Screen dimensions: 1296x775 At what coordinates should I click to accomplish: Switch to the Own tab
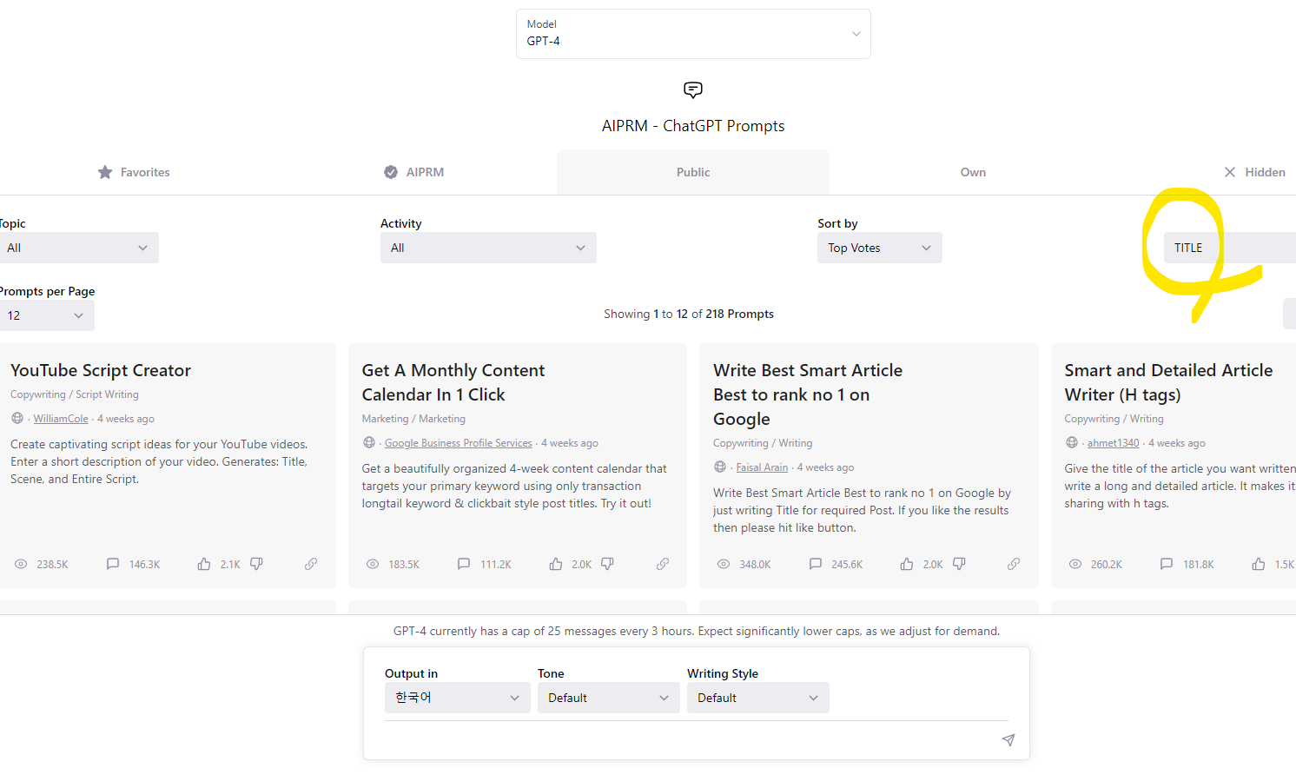click(973, 172)
